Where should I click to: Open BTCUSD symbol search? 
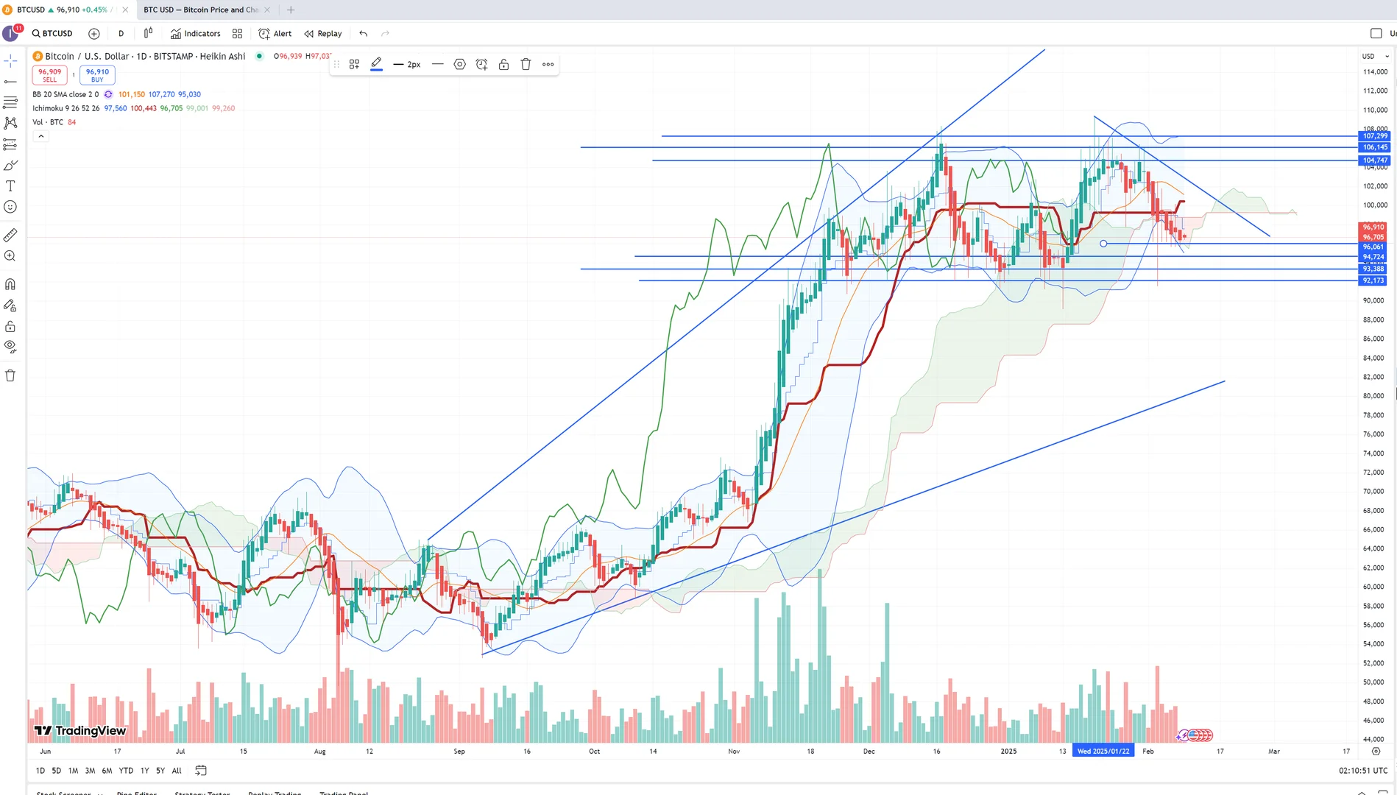click(x=52, y=33)
